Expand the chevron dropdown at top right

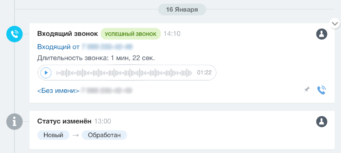[335, 24]
